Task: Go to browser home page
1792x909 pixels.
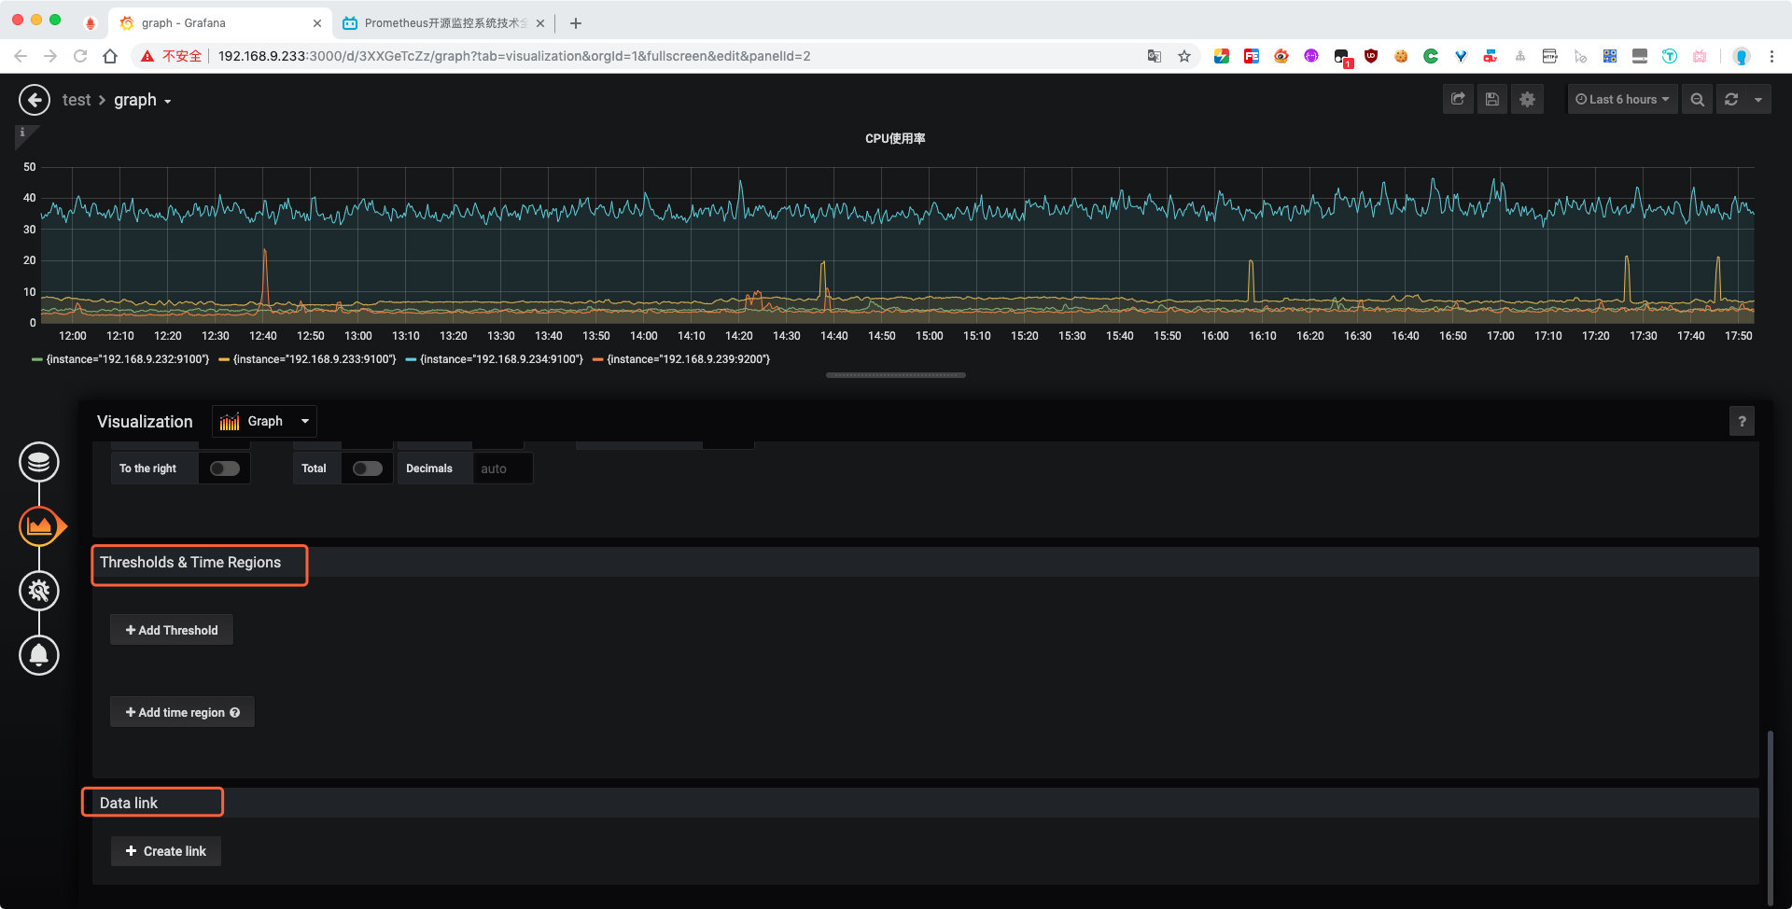Action: (110, 56)
